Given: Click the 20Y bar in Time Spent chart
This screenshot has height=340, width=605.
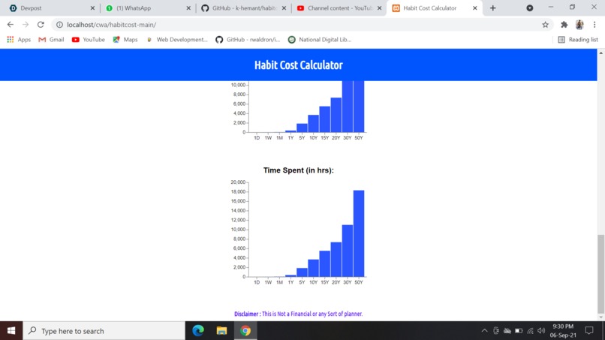Looking at the screenshot, I should point(336,260).
